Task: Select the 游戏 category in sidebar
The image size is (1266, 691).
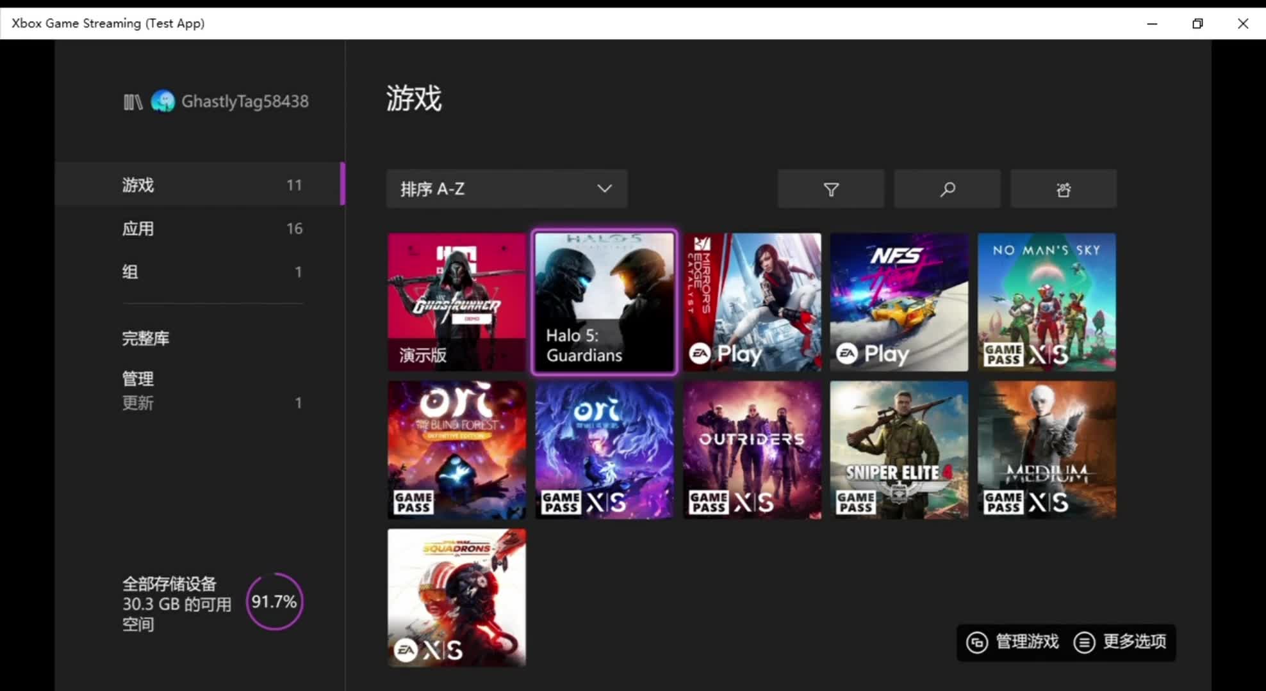Action: [x=200, y=184]
